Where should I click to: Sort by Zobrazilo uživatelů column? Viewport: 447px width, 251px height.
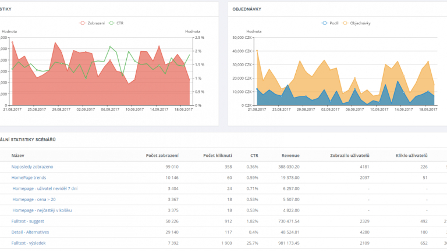click(x=350, y=155)
